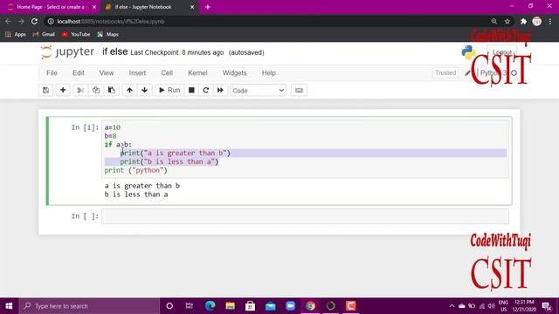Switch to Chrome on taskbar

point(311,306)
